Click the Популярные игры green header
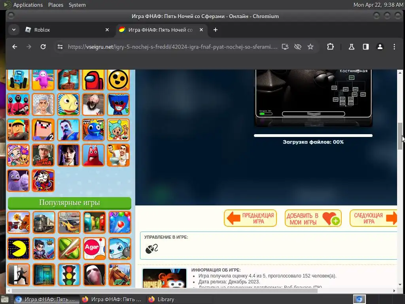 [x=70, y=203]
